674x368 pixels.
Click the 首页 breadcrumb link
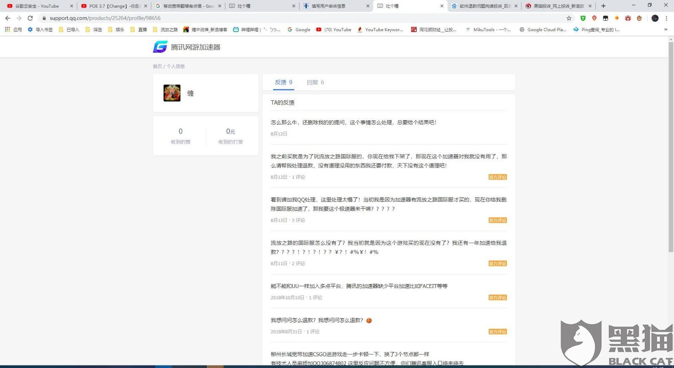[x=157, y=66]
